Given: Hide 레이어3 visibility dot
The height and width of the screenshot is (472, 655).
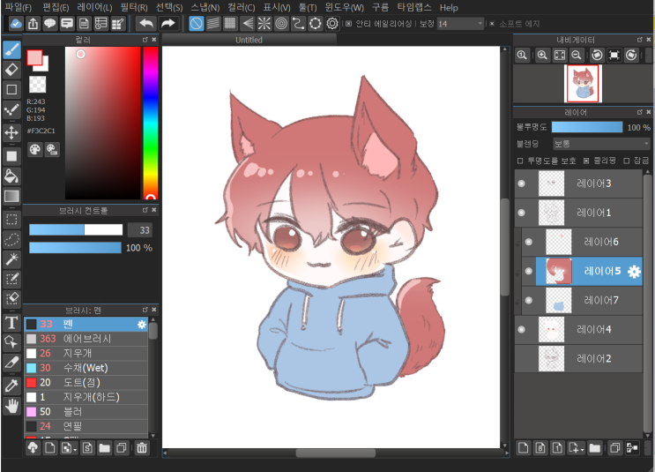Looking at the screenshot, I should pos(521,184).
